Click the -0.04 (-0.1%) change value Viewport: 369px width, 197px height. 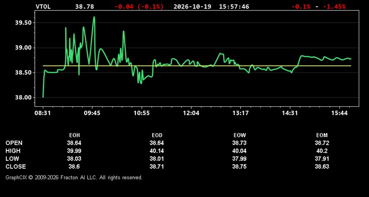pyautogui.click(x=139, y=6)
